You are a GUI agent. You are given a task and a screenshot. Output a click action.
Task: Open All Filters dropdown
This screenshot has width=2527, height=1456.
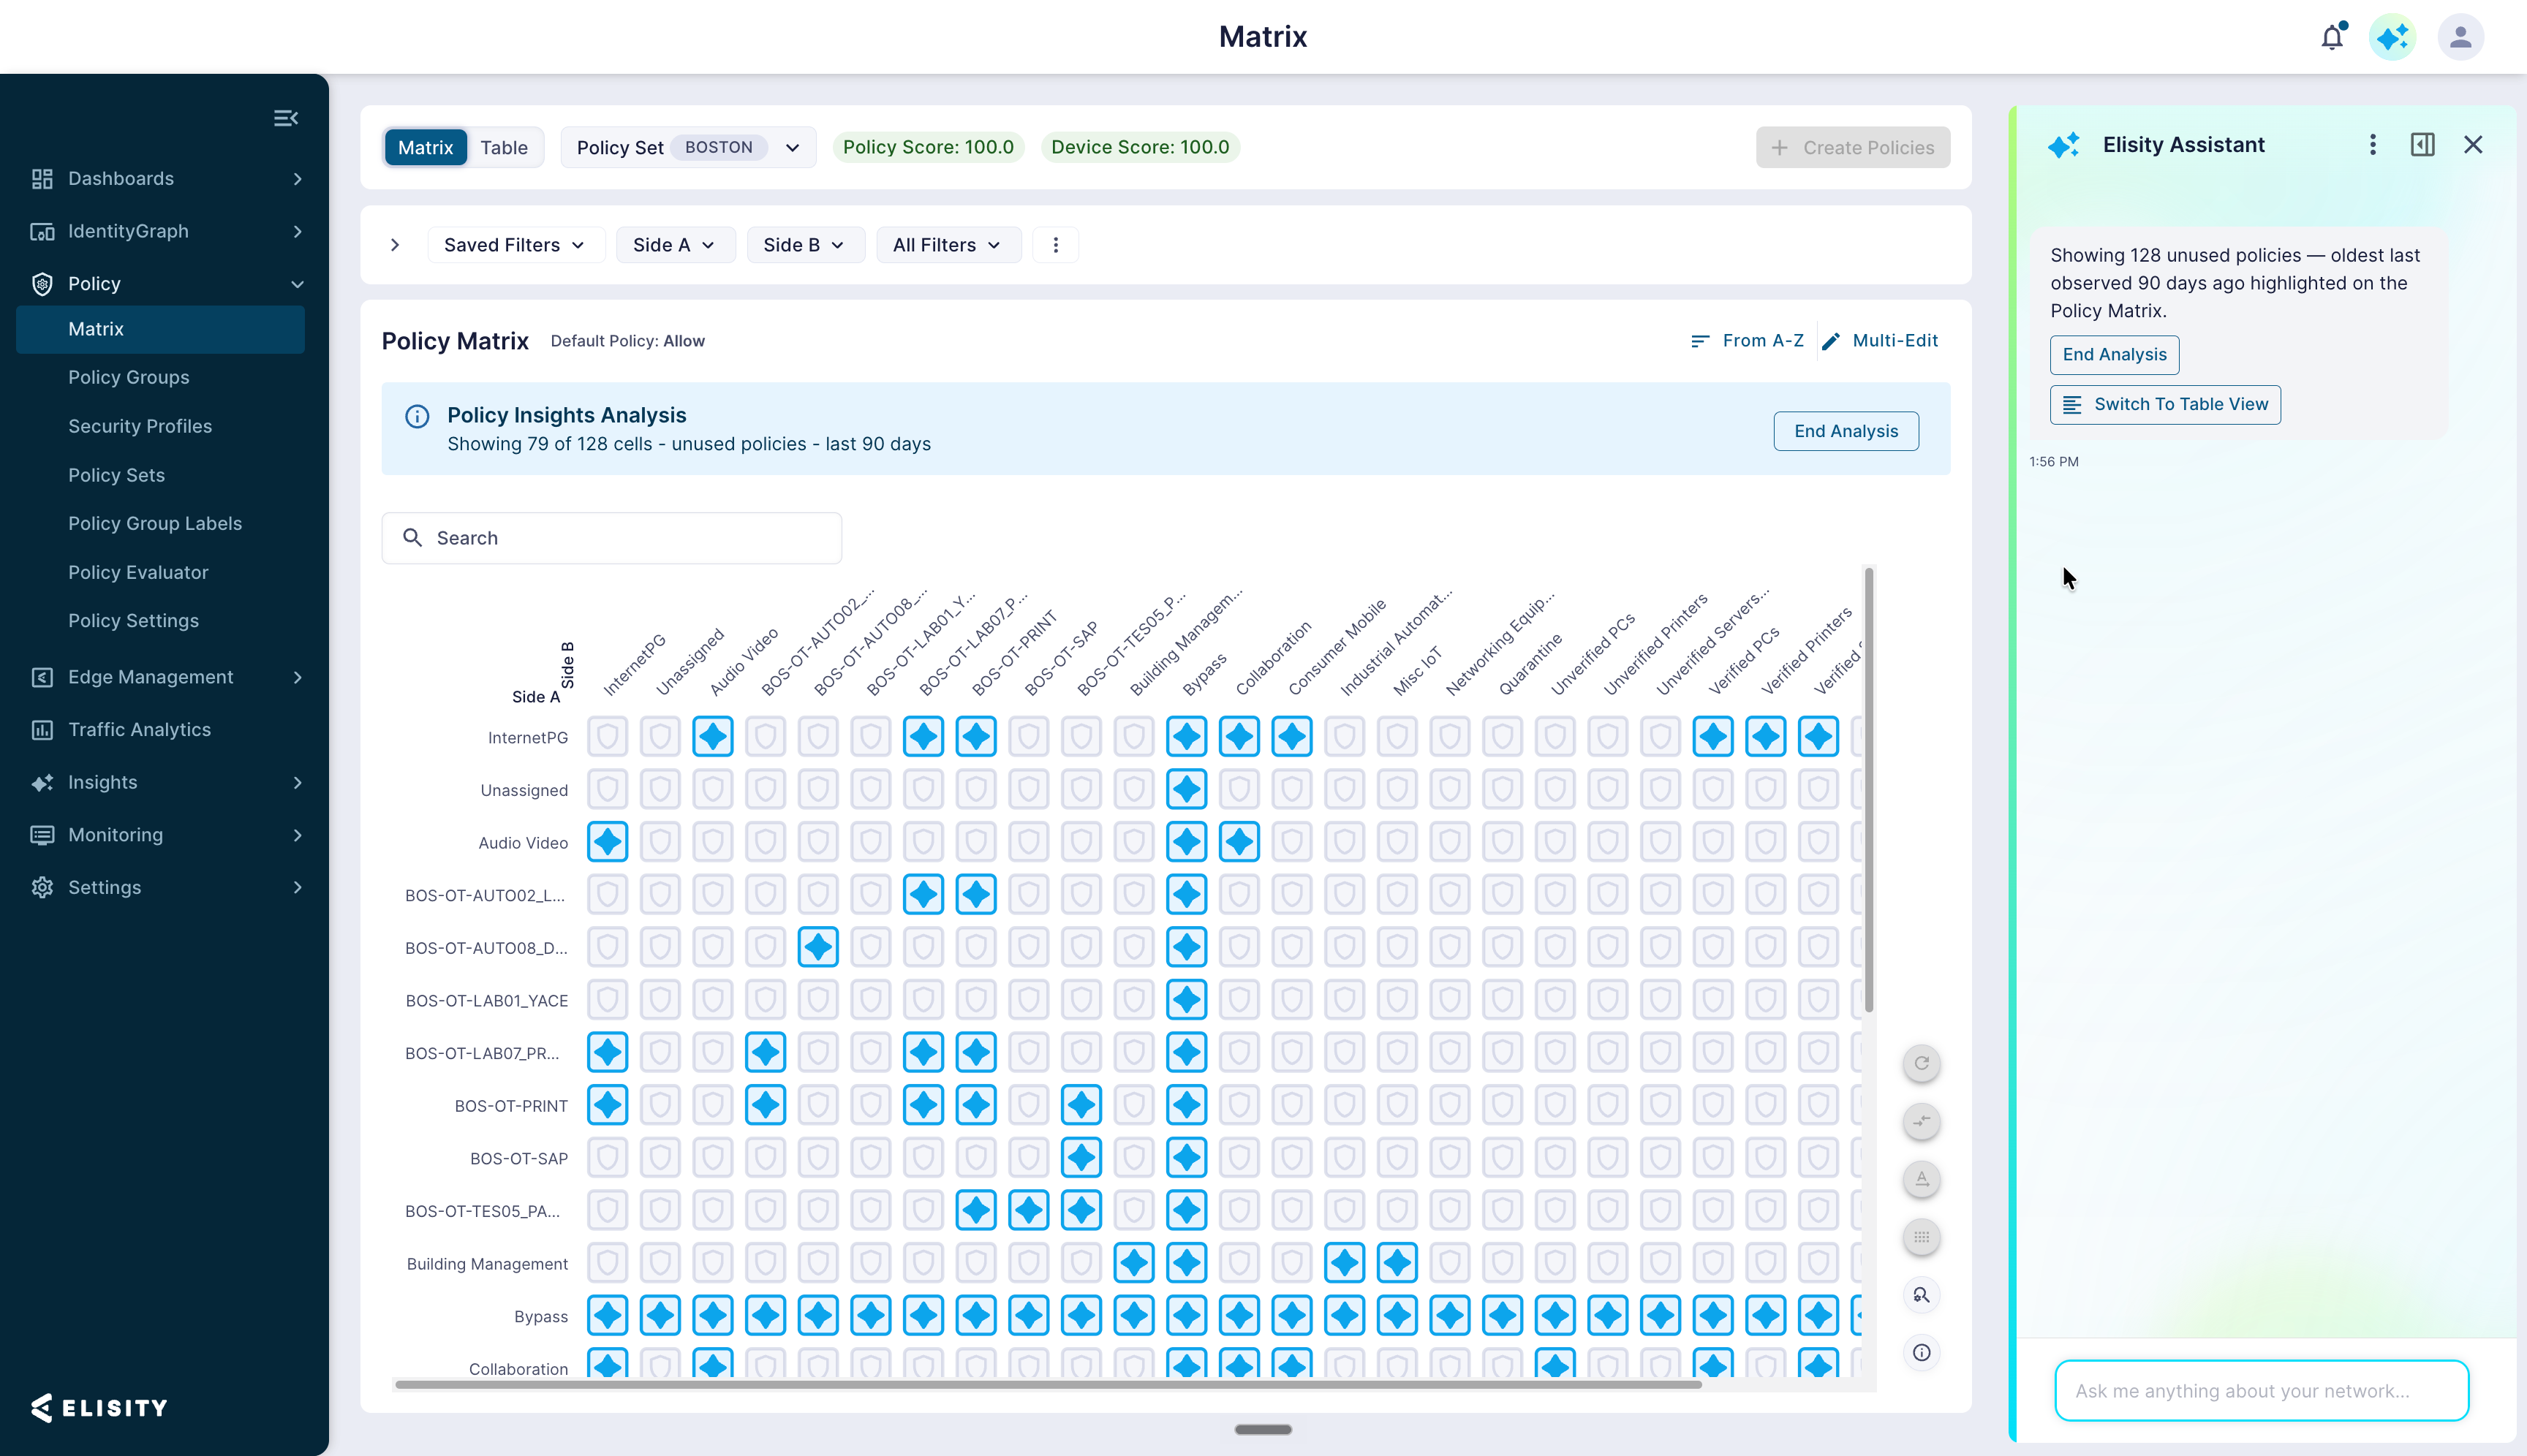(948, 245)
